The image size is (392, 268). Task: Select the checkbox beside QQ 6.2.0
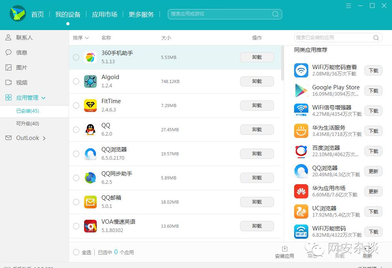(76, 130)
